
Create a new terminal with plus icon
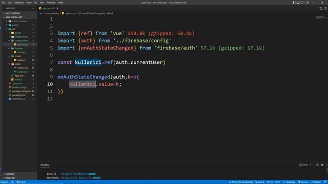(x=311, y=165)
